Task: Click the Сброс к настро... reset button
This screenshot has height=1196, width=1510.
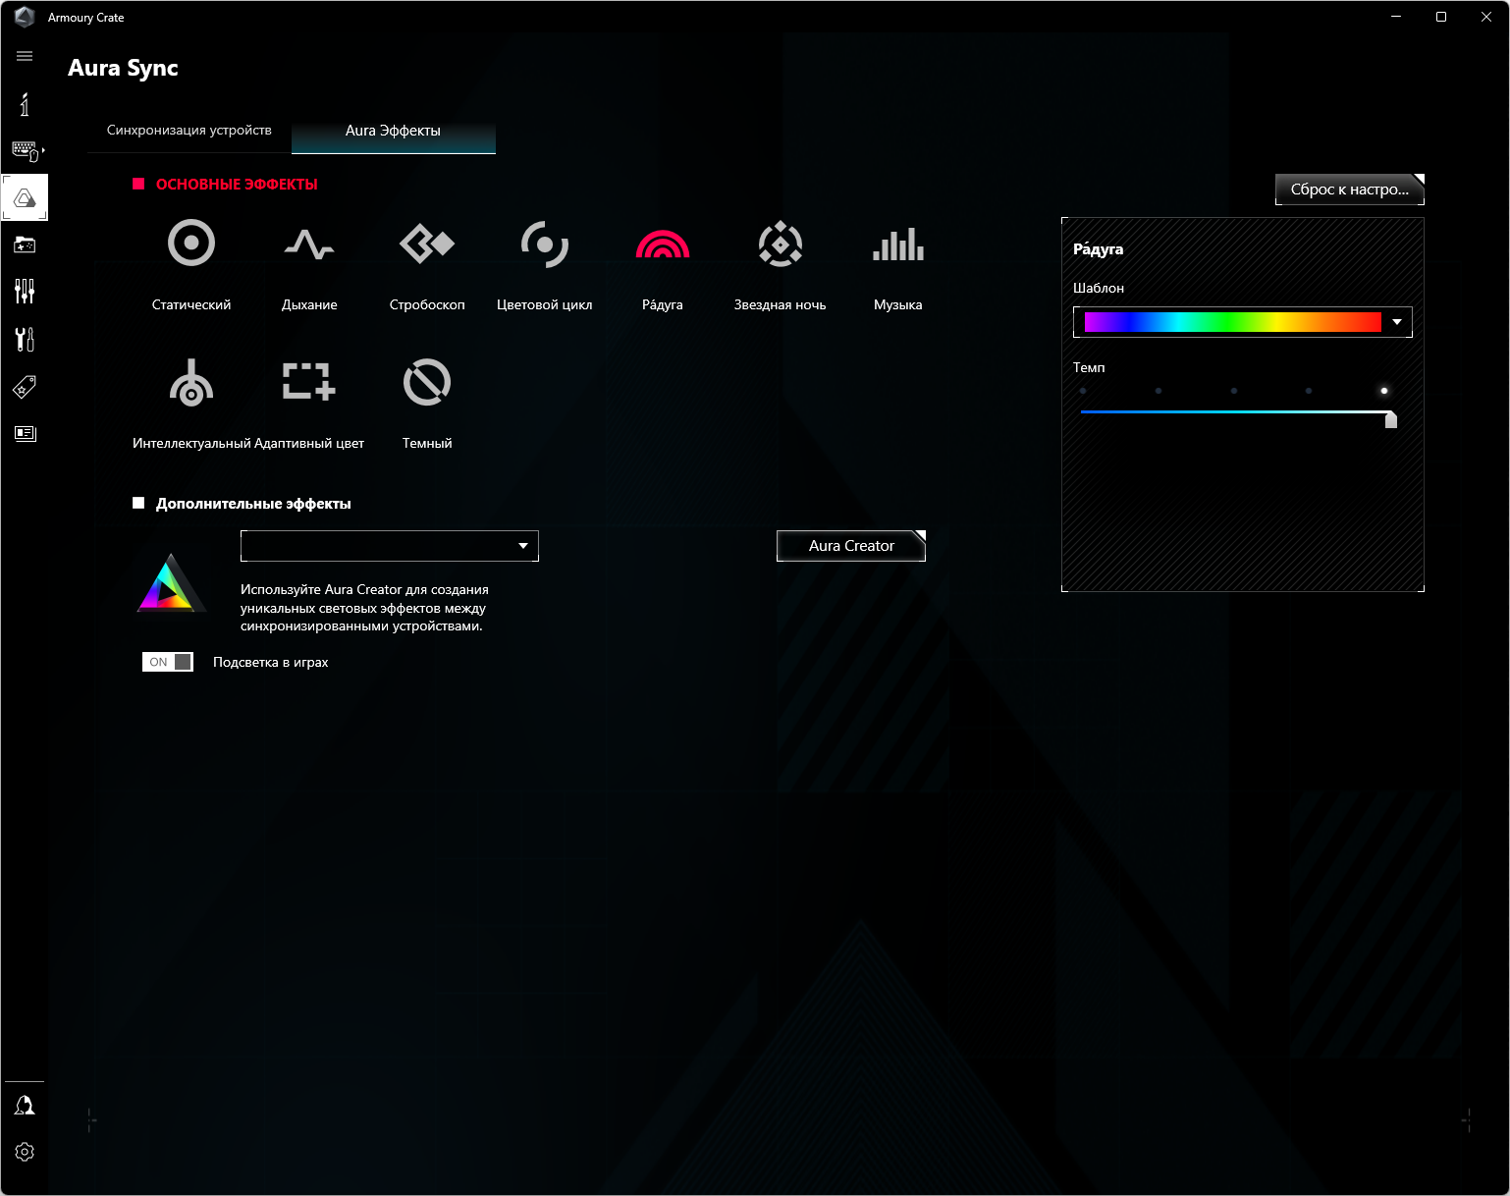Action: (x=1350, y=190)
